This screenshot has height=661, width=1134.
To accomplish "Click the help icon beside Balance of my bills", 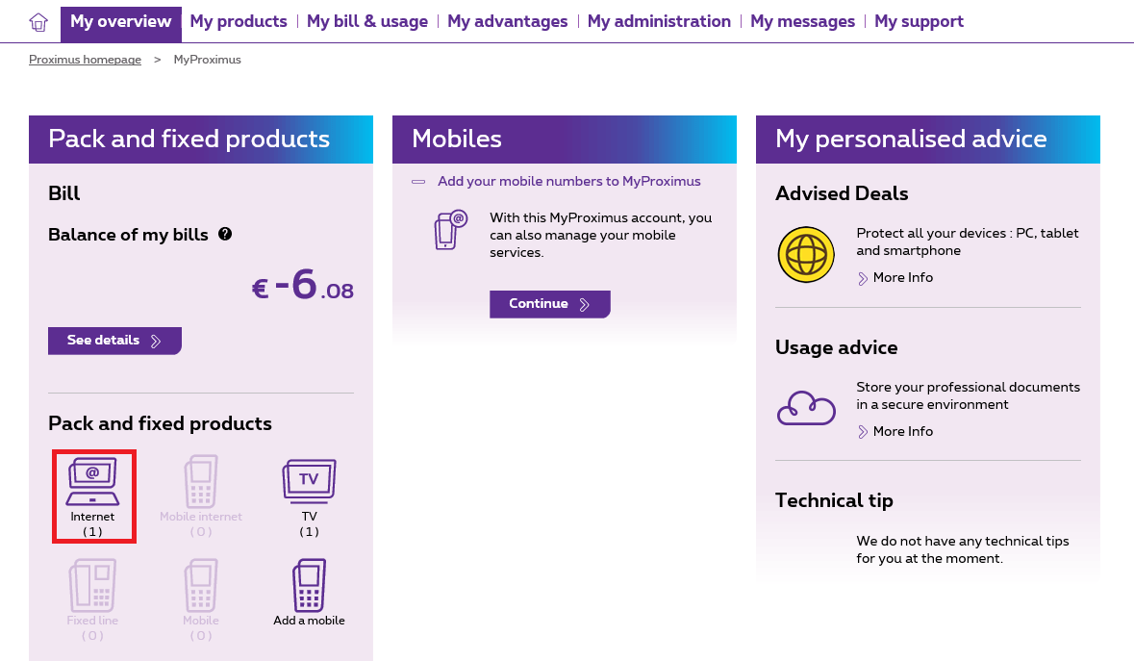I will (x=225, y=234).
